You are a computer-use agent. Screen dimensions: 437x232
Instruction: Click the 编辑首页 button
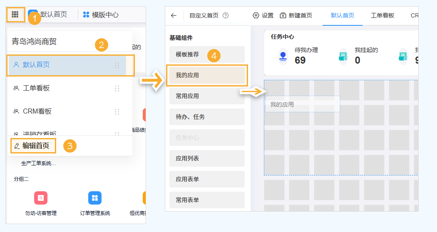[33, 146]
